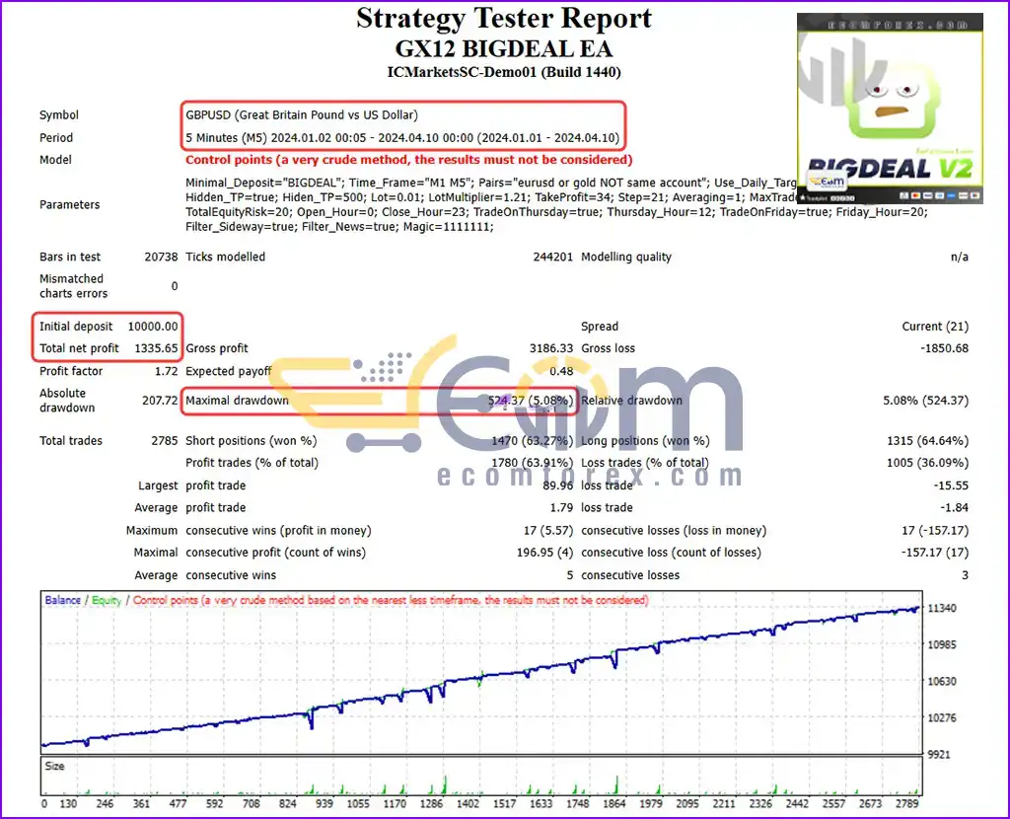Click the tallest green bar in Size panel
Screen dimensions: 1010x819
[x=617, y=784]
